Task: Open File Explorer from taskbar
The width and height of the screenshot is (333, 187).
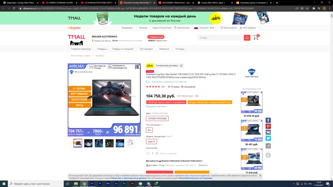Action: [x=76, y=184]
